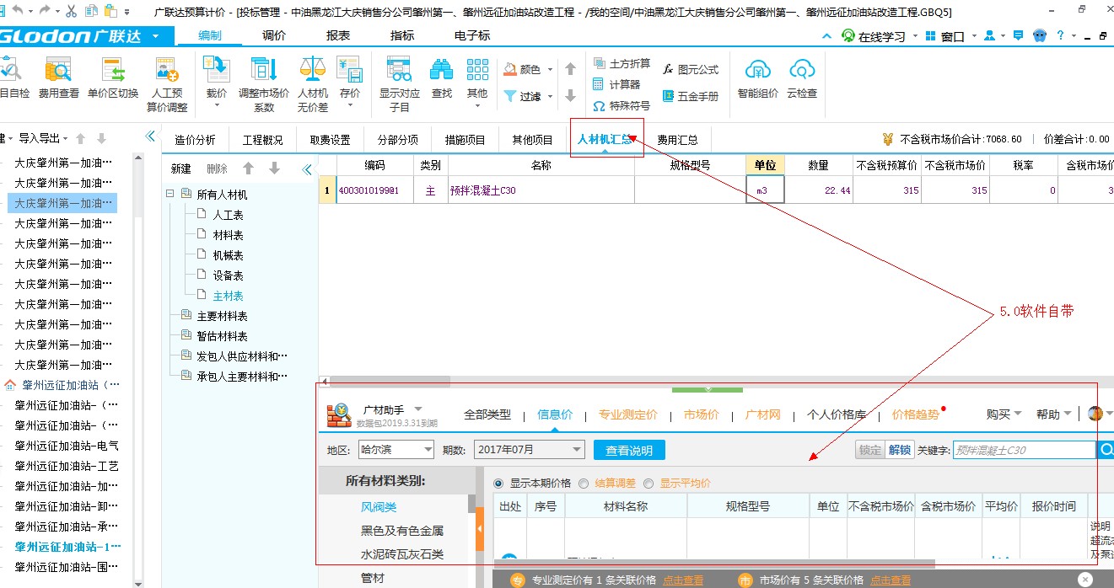Select 水泥砖瓦灰石类 material category
1114x588 pixels.
[x=402, y=554]
